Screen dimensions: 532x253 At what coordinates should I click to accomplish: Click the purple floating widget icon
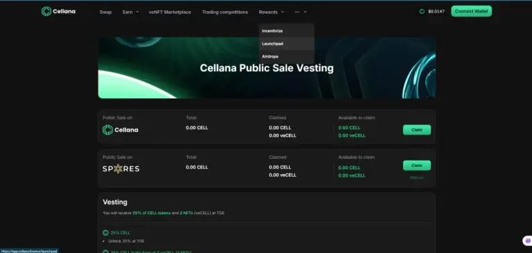pos(528,241)
